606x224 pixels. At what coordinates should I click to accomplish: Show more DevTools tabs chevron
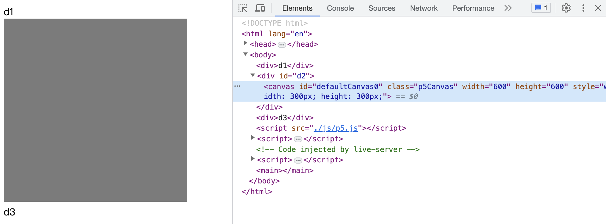pos(508,8)
